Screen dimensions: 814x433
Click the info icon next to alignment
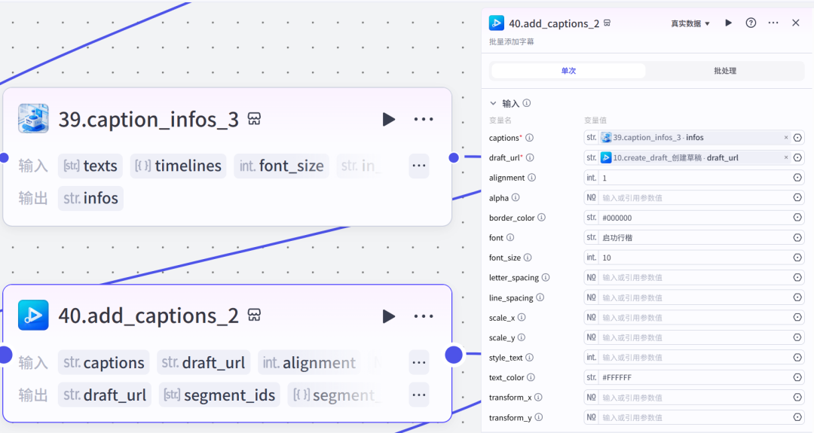point(532,178)
